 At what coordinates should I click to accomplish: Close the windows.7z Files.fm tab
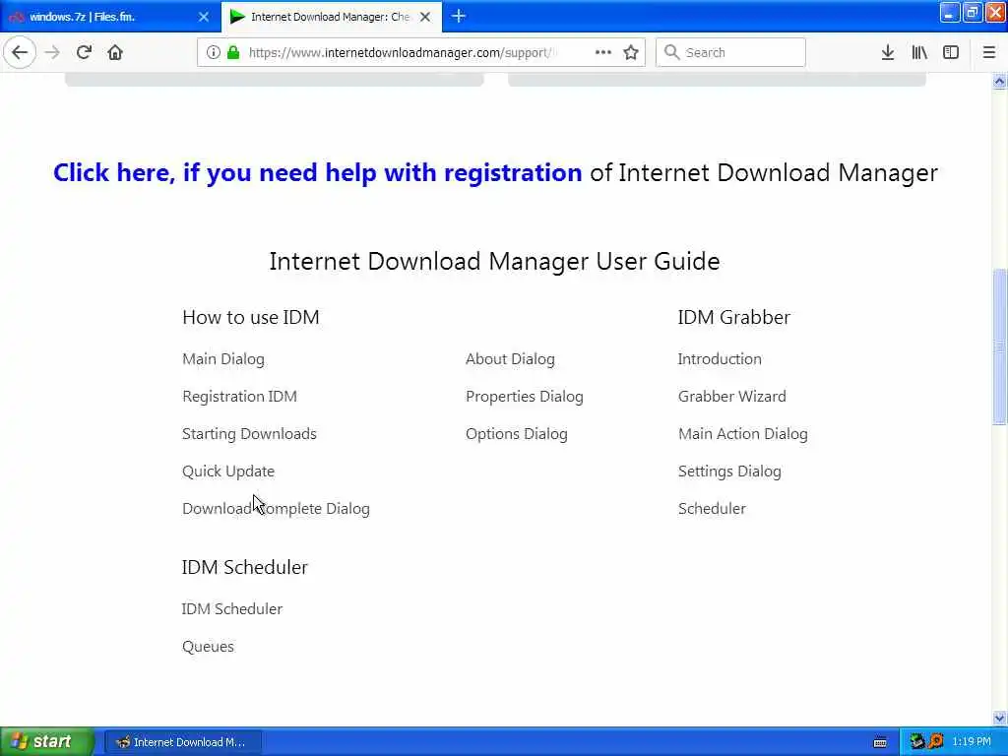point(204,17)
